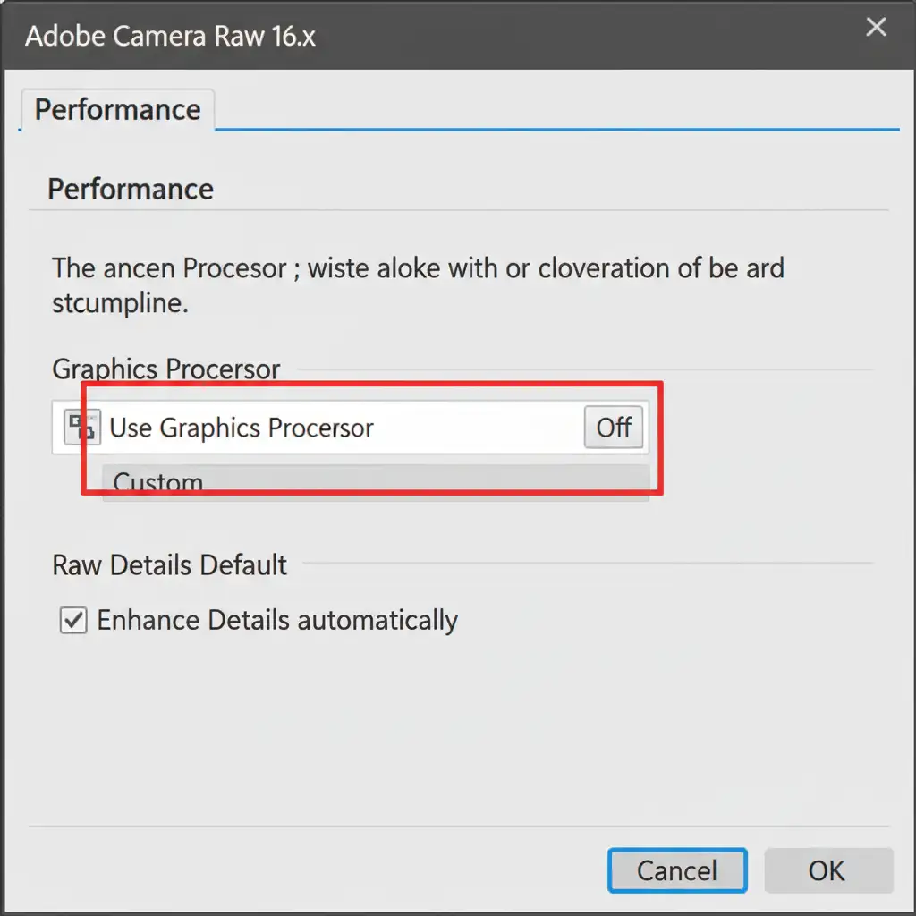The height and width of the screenshot is (916, 916).
Task: Click the graphics processor icon beside Use Graphics Procersor
Action: [x=81, y=428]
